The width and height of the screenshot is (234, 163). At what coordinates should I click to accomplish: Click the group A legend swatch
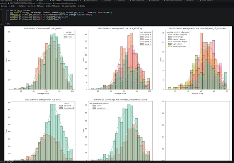coord(142,39)
